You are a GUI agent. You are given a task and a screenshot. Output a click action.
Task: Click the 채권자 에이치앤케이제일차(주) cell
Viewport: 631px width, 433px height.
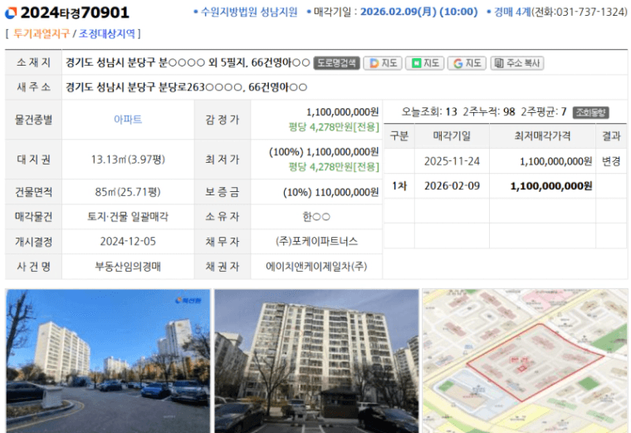[x=316, y=266]
